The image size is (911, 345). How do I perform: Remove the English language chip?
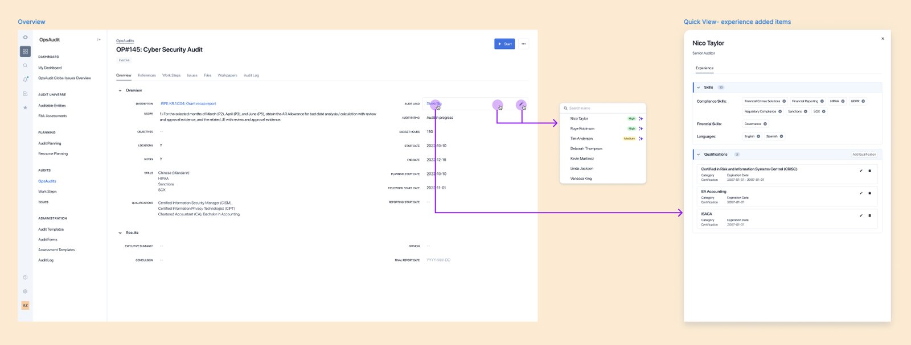758,136
